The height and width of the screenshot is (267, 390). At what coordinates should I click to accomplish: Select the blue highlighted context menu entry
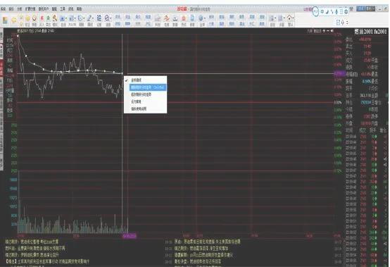tap(148, 87)
